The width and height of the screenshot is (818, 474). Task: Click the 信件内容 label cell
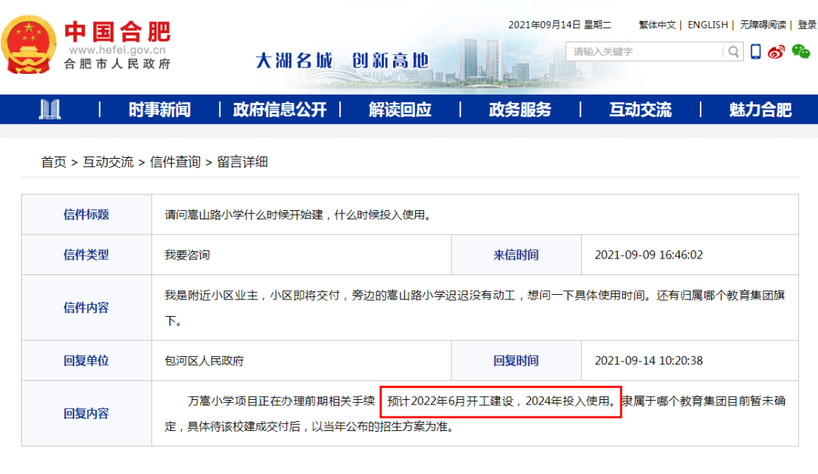click(x=86, y=308)
